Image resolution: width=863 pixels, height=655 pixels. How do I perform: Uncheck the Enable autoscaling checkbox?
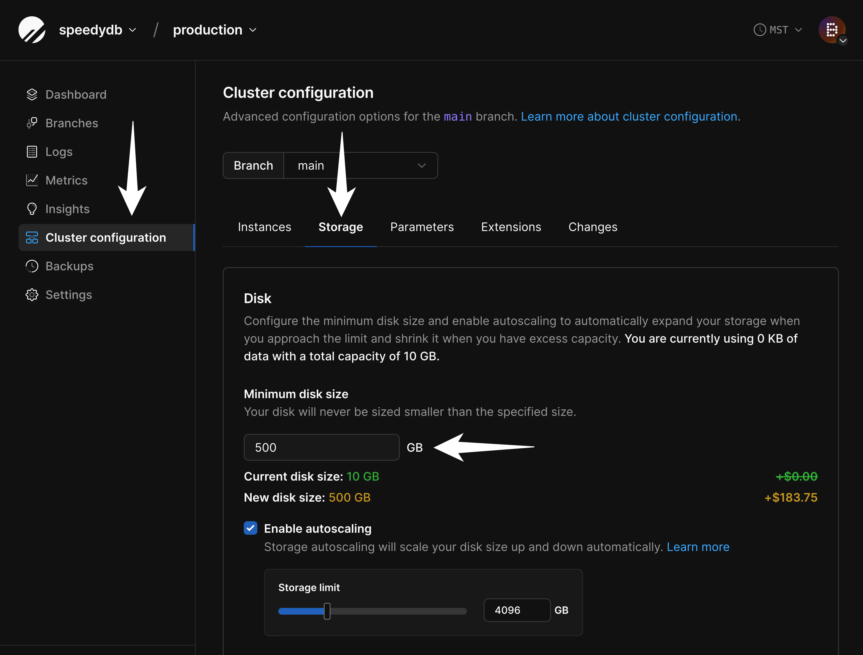251,528
